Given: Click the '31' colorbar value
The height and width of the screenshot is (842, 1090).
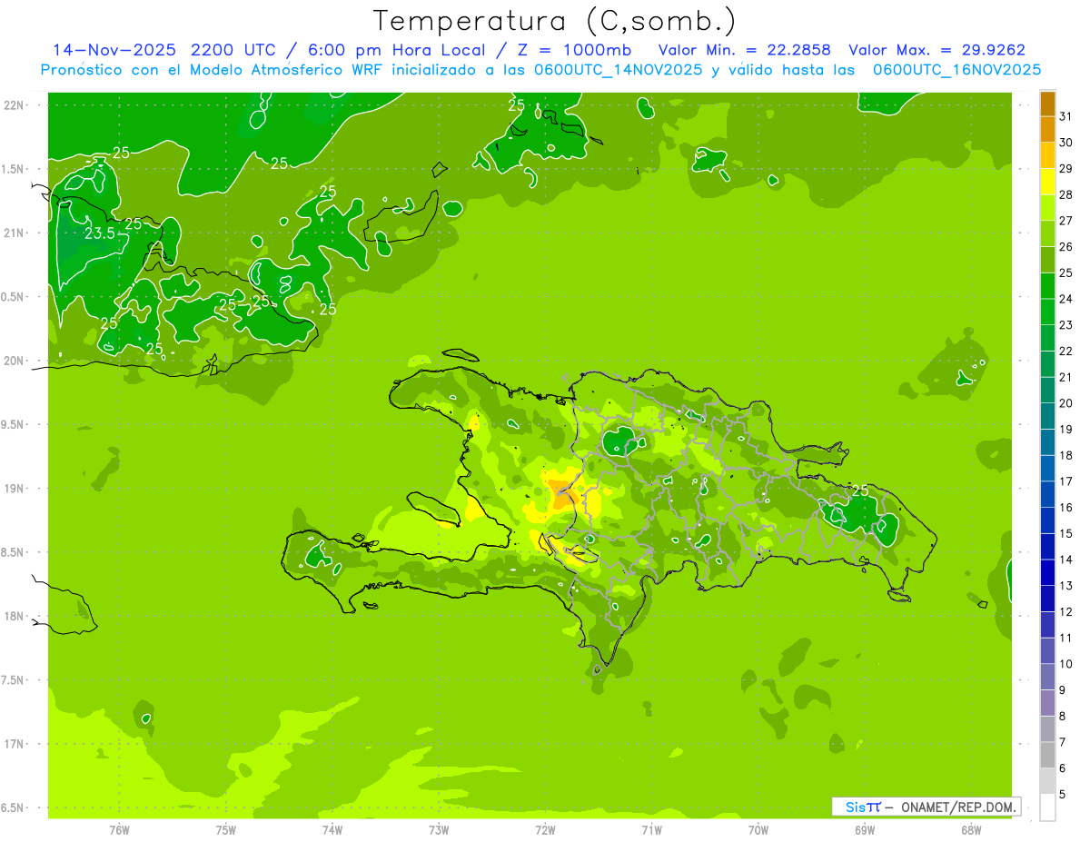Looking at the screenshot, I should click(x=1065, y=116).
